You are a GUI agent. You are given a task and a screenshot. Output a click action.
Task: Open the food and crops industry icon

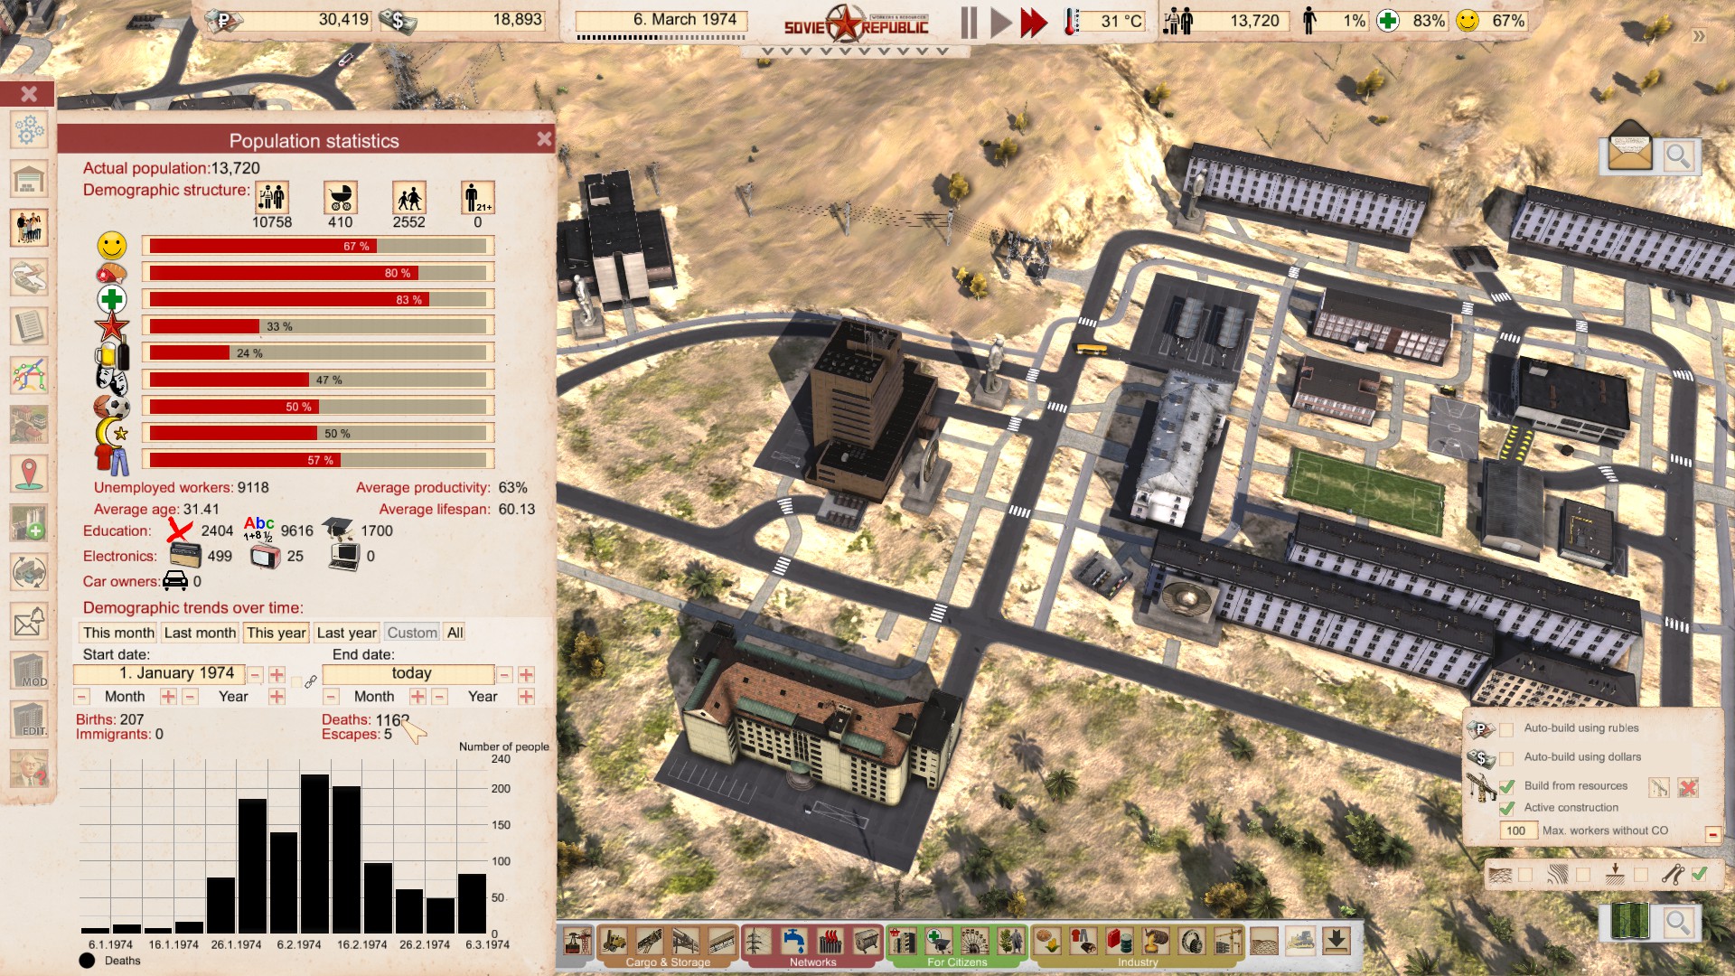point(1047,942)
